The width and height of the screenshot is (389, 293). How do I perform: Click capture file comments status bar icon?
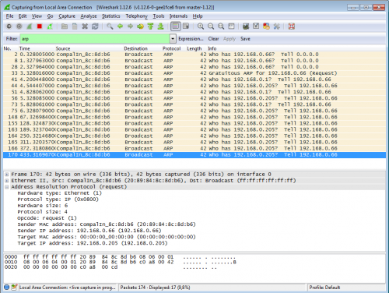point(14,287)
